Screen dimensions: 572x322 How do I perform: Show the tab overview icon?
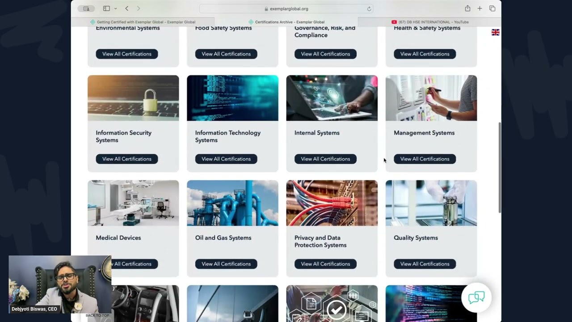[x=492, y=8]
